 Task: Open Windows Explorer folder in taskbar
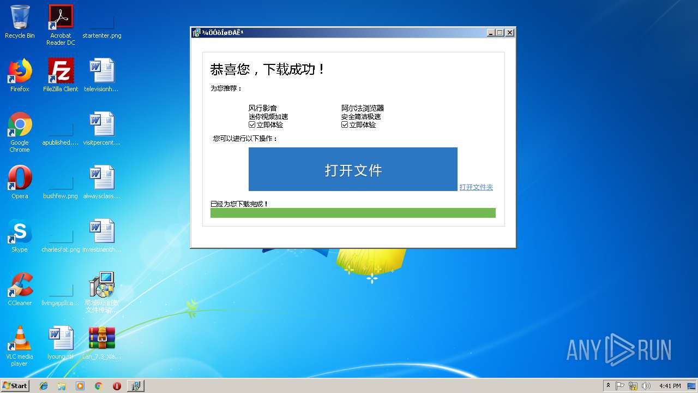(x=62, y=386)
